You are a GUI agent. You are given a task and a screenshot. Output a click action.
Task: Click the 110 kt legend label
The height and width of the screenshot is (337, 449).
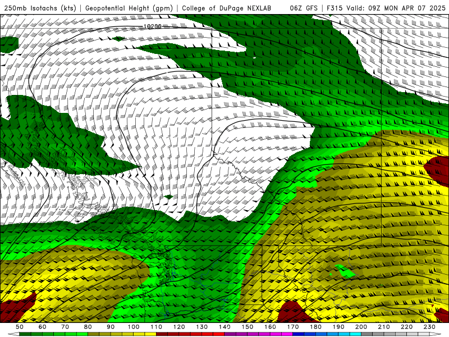pyautogui.click(x=156, y=327)
